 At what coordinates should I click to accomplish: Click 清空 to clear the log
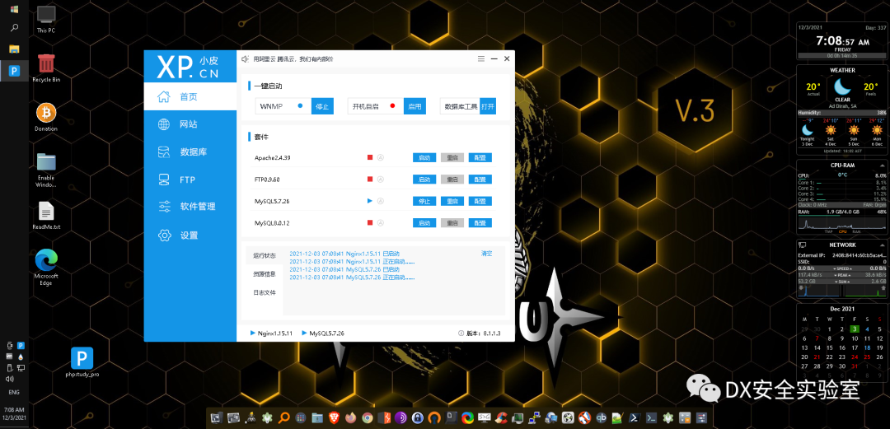coord(486,253)
